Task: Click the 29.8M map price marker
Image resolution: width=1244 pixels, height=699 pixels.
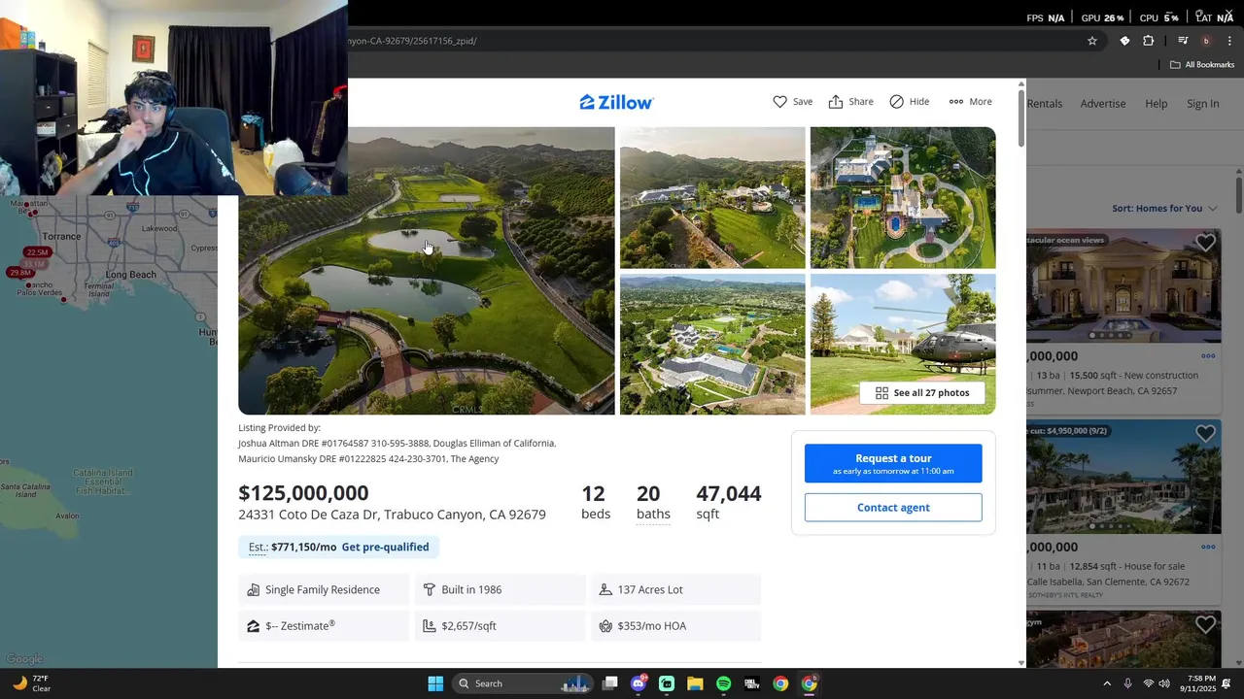Action: pos(20,274)
